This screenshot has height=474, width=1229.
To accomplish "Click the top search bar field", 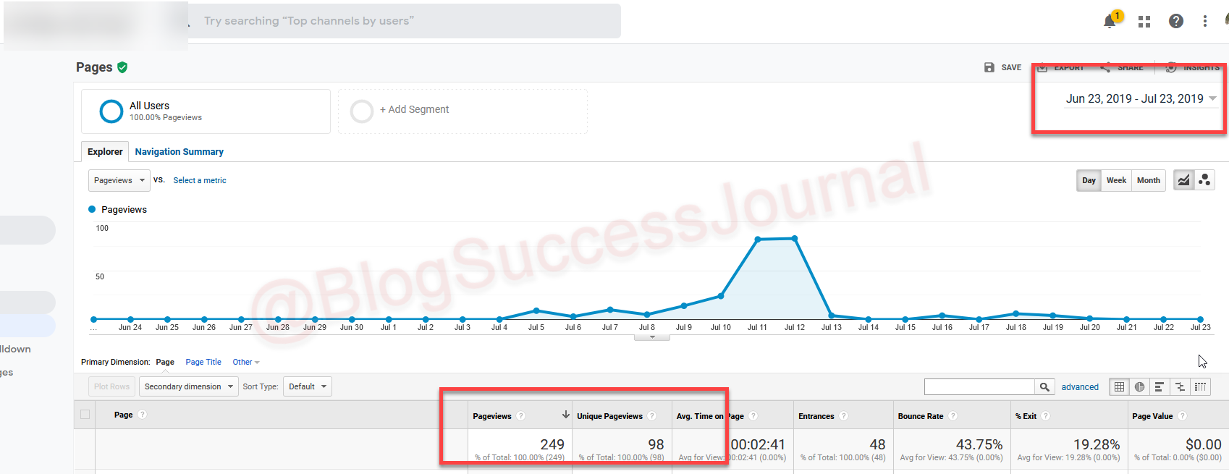I will click(405, 21).
